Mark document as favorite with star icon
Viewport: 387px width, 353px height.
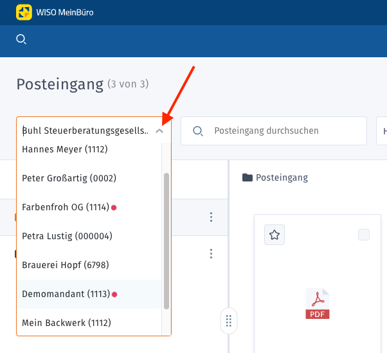(274, 235)
